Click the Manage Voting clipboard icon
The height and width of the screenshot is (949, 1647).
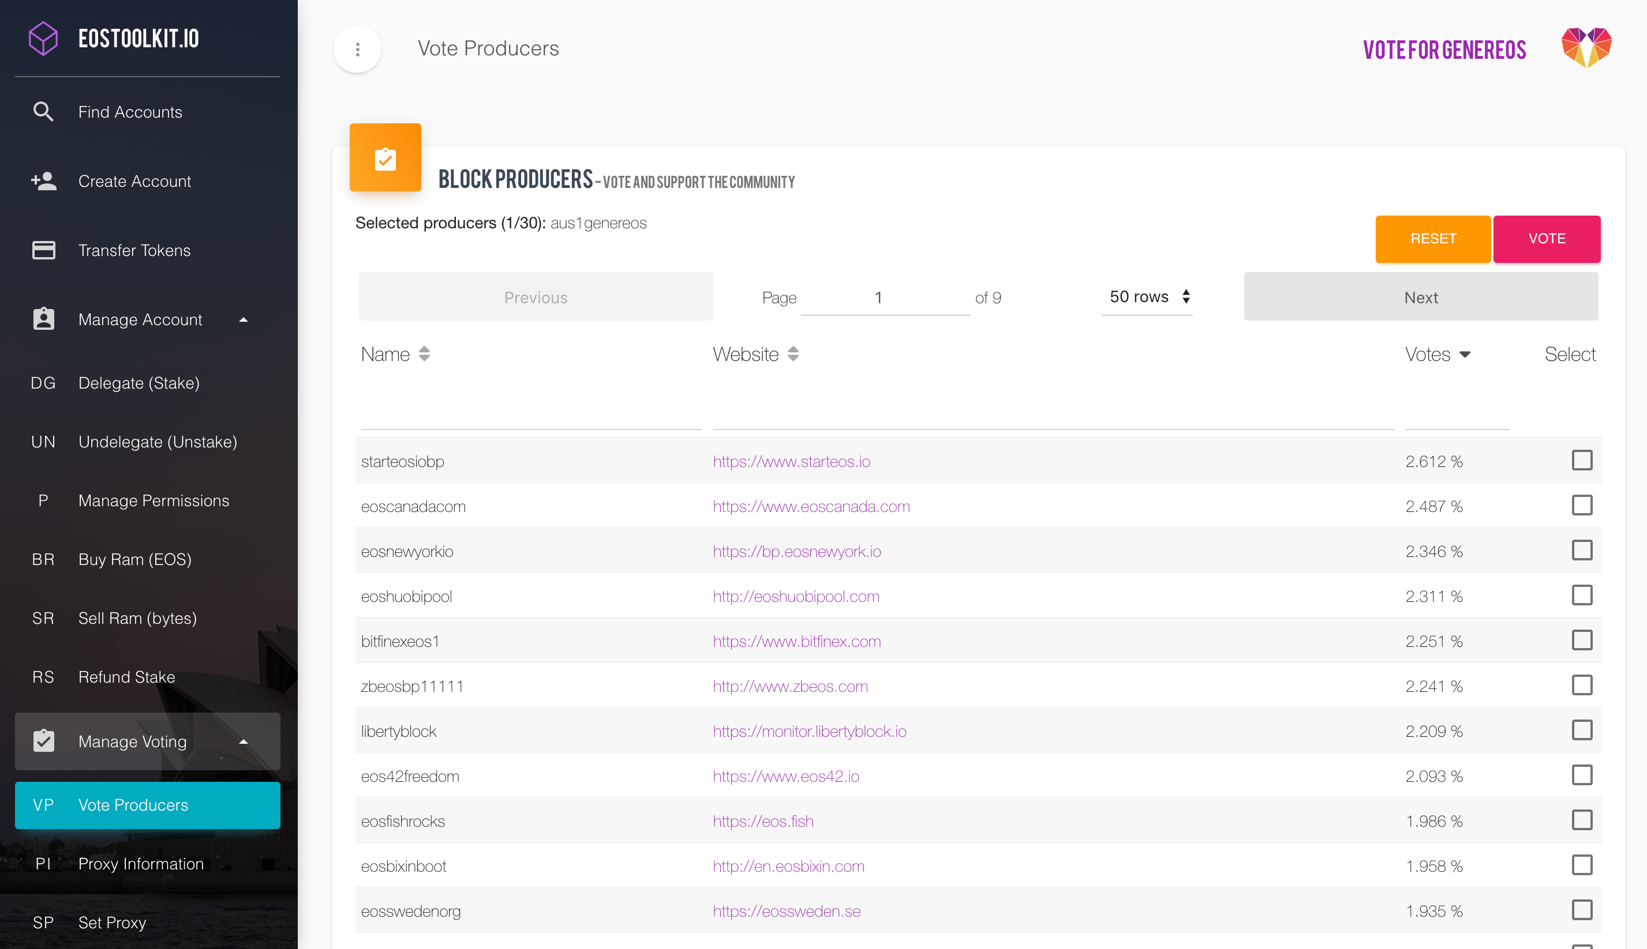pyautogui.click(x=44, y=741)
